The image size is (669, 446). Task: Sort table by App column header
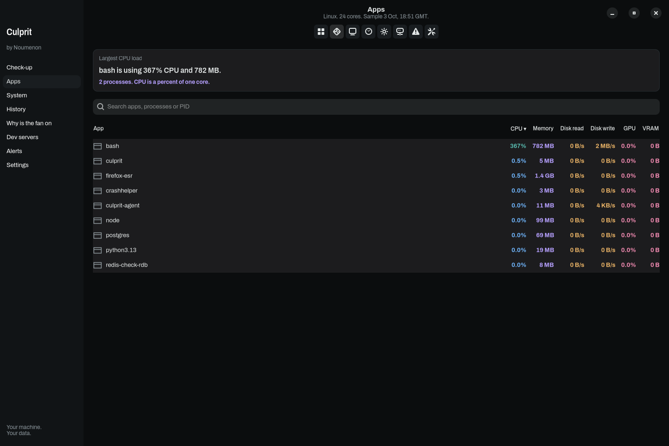(x=98, y=128)
